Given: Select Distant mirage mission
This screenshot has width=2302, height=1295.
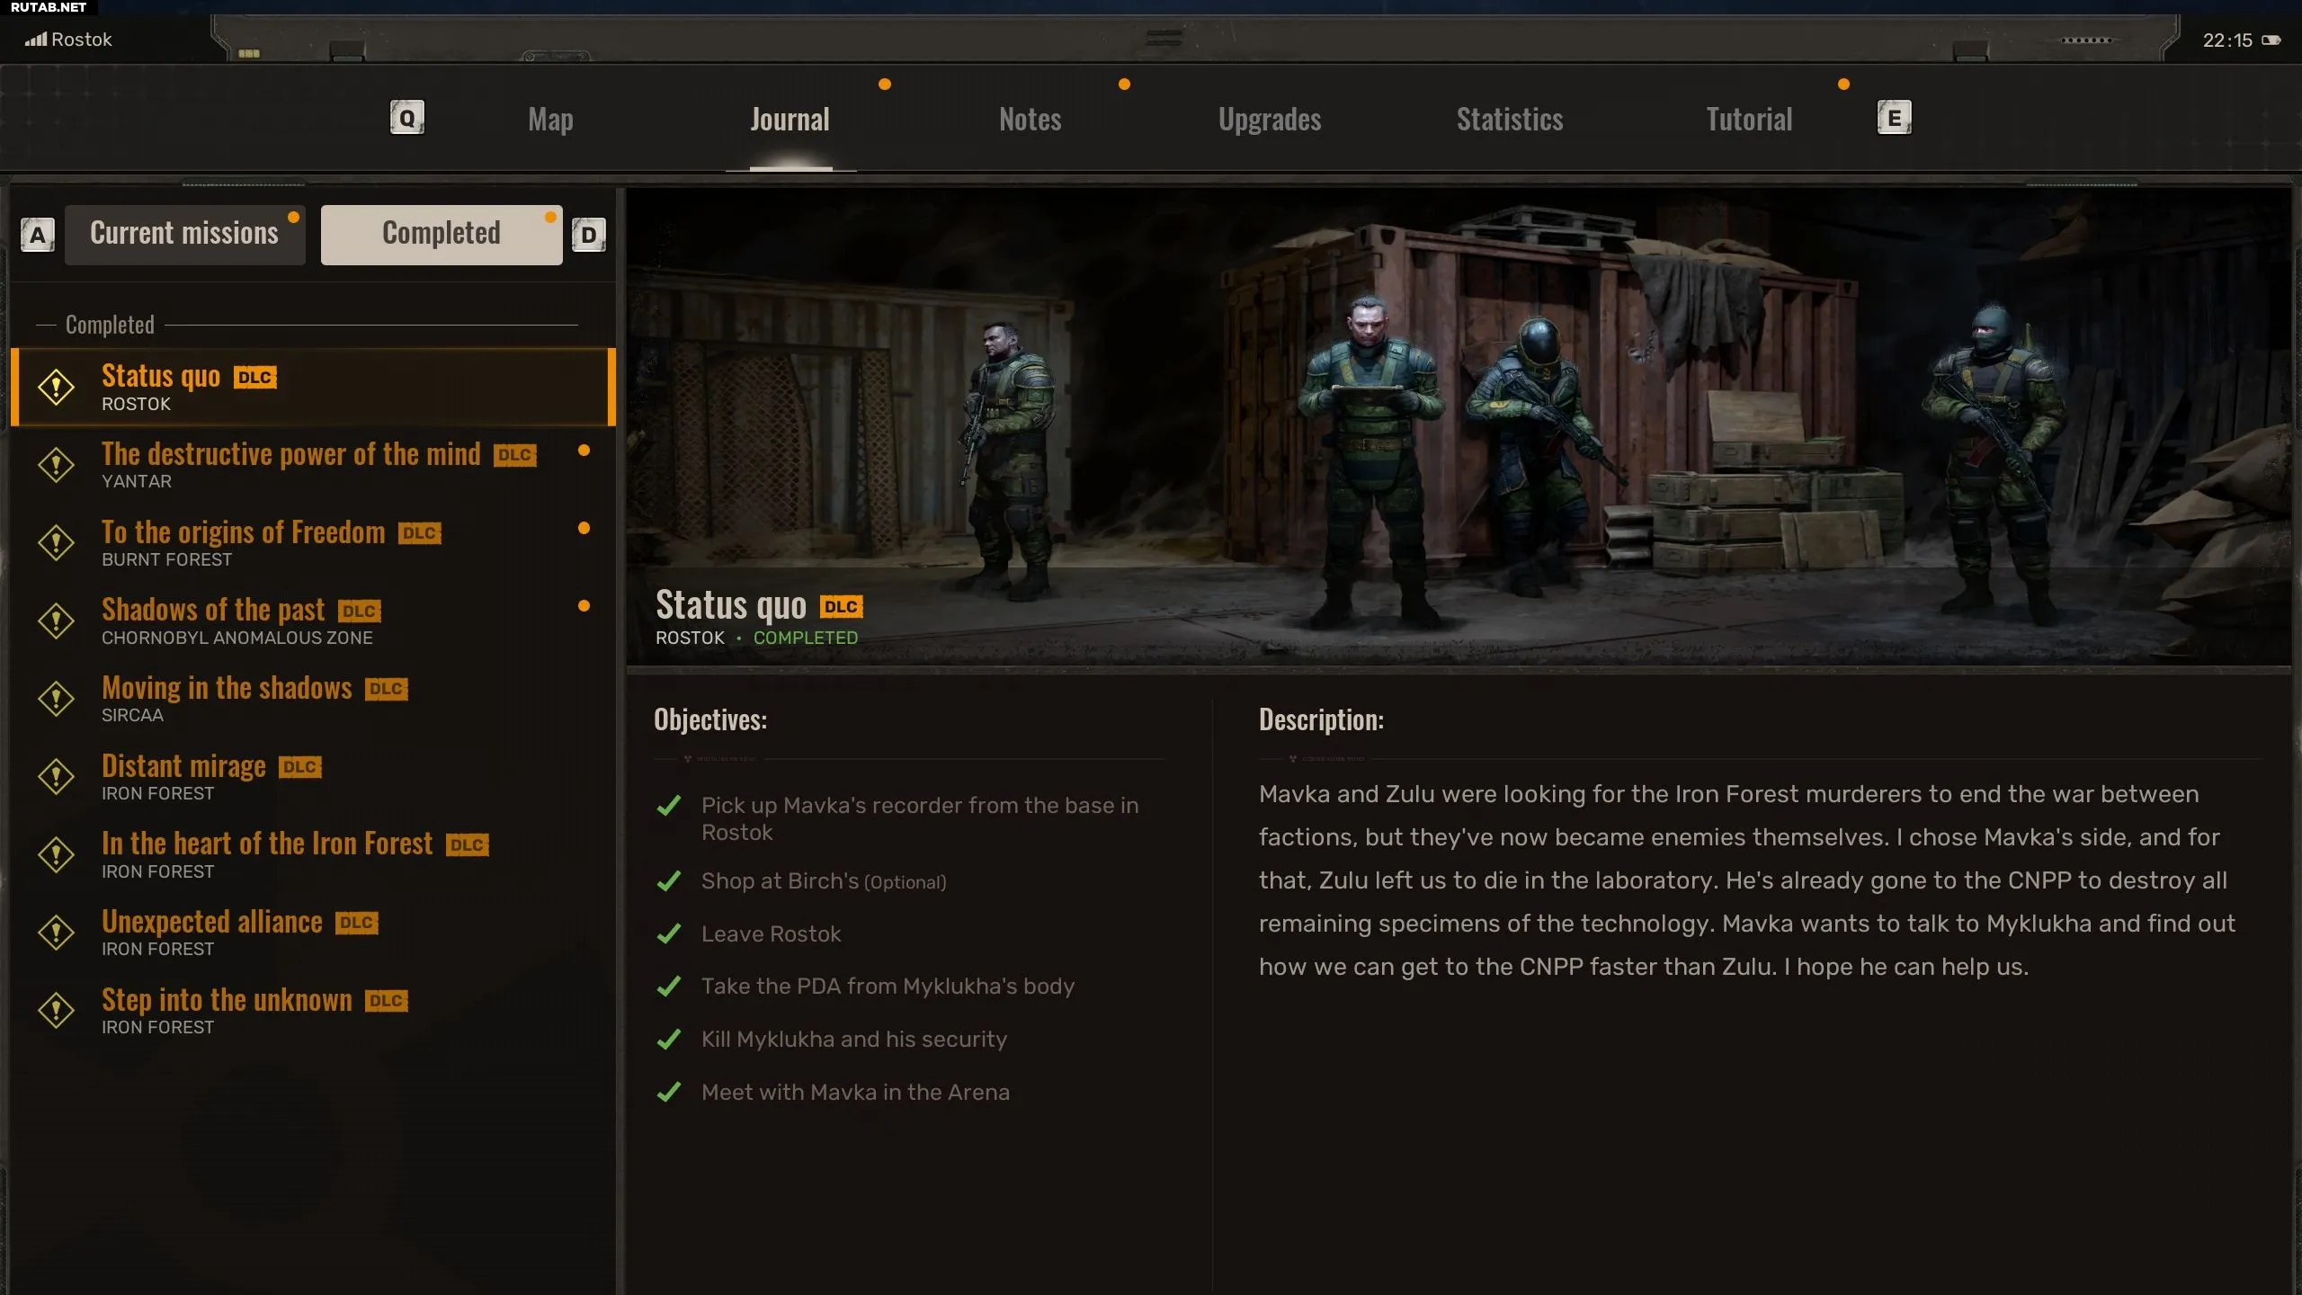Looking at the screenshot, I should pyautogui.click(x=313, y=777).
